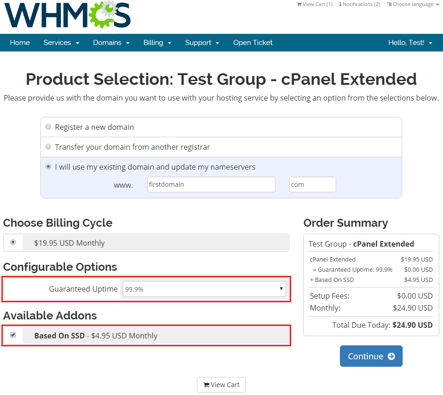Click the language icon beside Choose language

(389, 4)
